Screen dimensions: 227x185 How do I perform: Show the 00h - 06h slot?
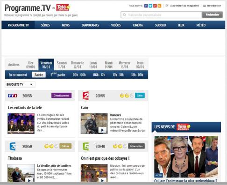pos(79,75)
